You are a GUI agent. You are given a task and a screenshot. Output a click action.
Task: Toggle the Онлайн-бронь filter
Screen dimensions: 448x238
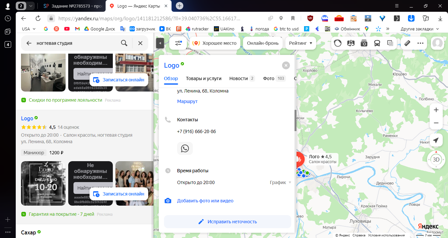pyautogui.click(x=263, y=43)
